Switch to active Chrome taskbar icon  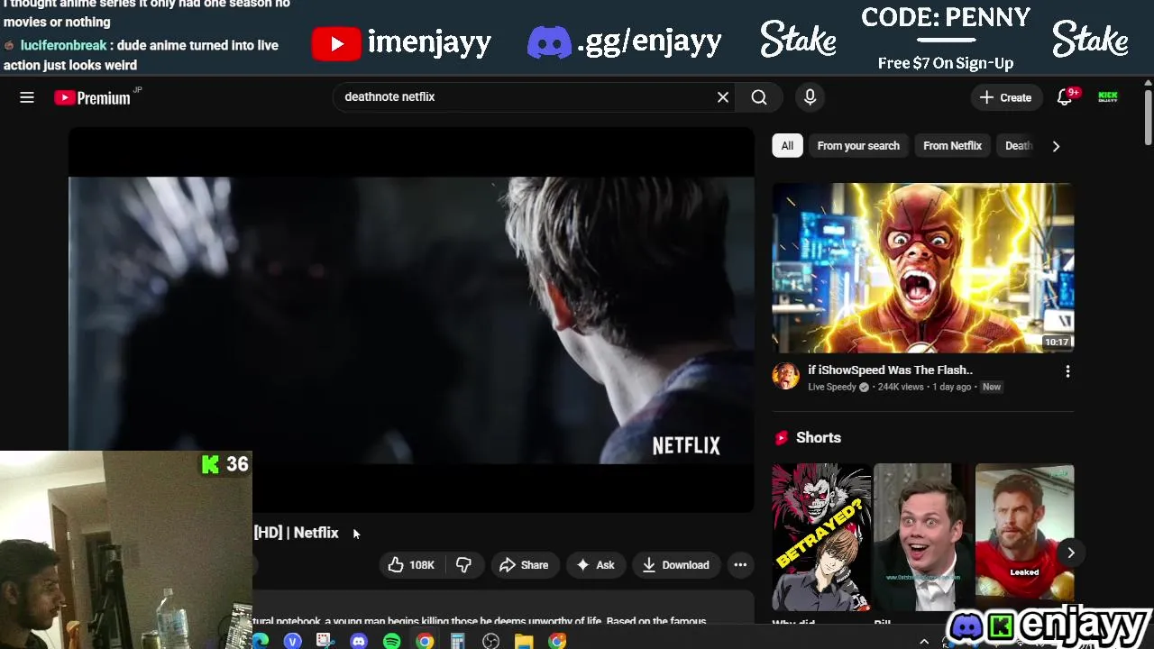pos(425,641)
